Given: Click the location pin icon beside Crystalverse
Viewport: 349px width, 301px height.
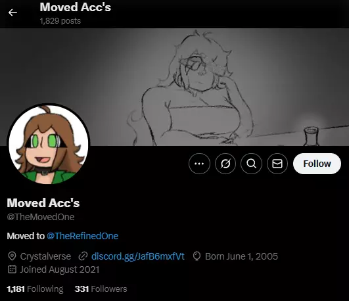Looking at the screenshot, I should (12, 256).
